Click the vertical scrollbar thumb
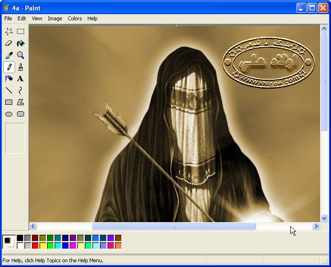Image resolution: width=331 pixels, height=267 pixels. [x=324, y=82]
